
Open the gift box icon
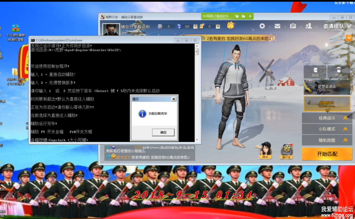[x=230, y=25]
